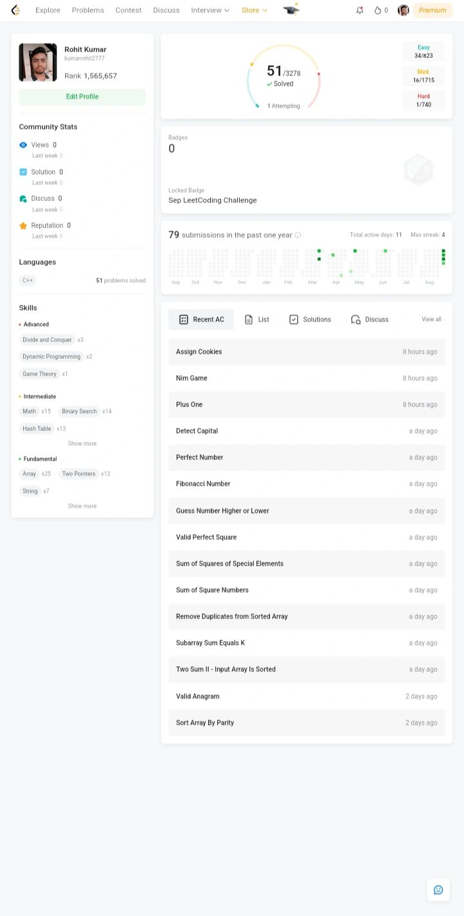Click the graduation cap icon in navbar

(291, 10)
